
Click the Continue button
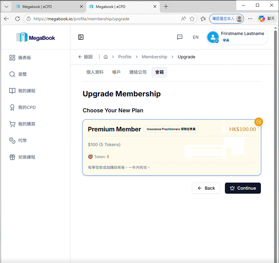[x=243, y=188]
